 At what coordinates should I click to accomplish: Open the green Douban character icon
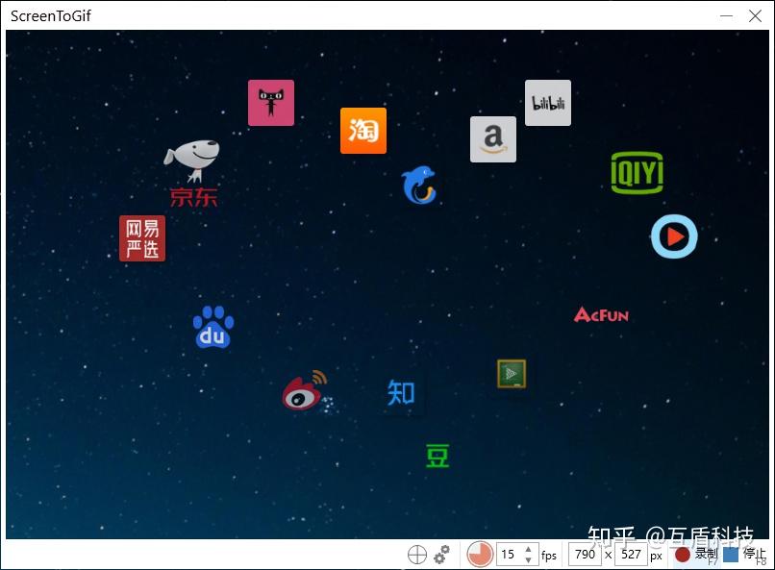[x=437, y=456]
